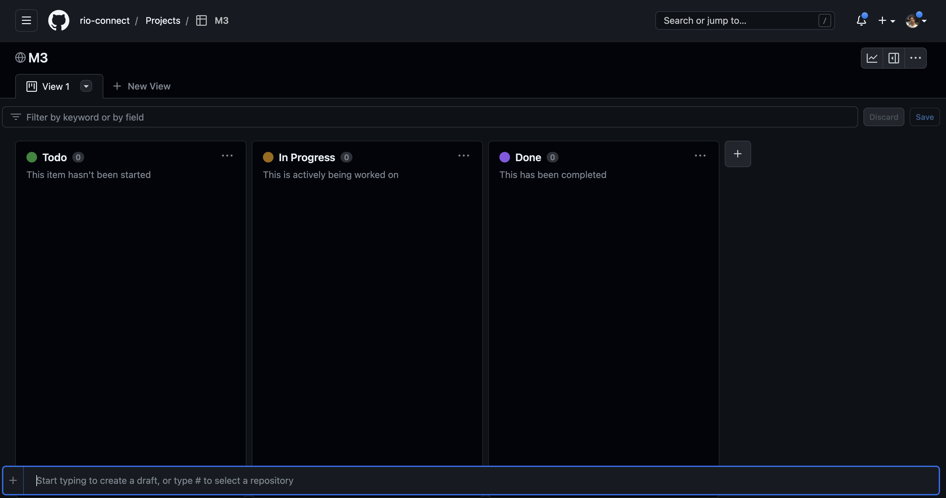Focus the create draft input field
The height and width of the screenshot is (498, 946).
coord(481,480)
